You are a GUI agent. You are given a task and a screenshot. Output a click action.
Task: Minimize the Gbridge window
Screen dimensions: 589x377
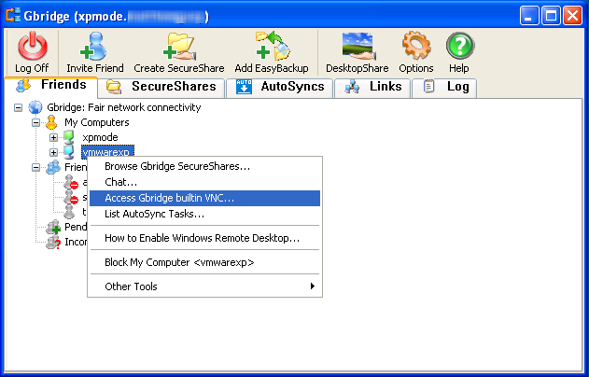(529, 16)
